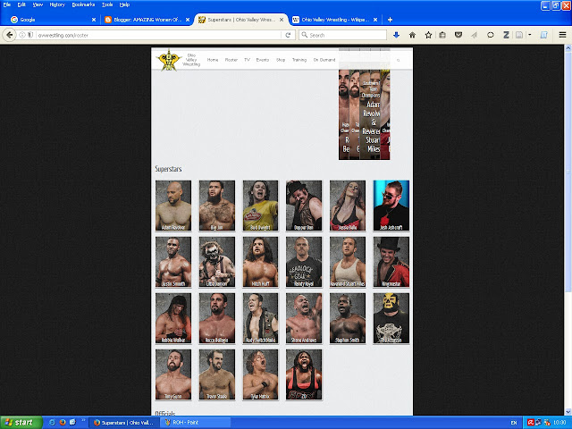572x429 pixels.
Task: Close the Blogger tab
Action: click(x=188, y=20)
